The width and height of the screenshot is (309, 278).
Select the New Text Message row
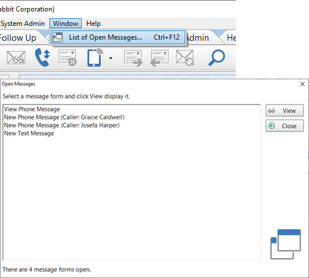(132, 133)
